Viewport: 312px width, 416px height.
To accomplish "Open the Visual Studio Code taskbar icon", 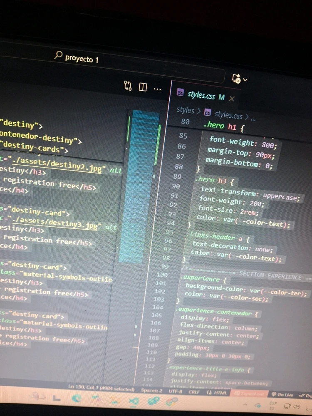I will [134, 401].
